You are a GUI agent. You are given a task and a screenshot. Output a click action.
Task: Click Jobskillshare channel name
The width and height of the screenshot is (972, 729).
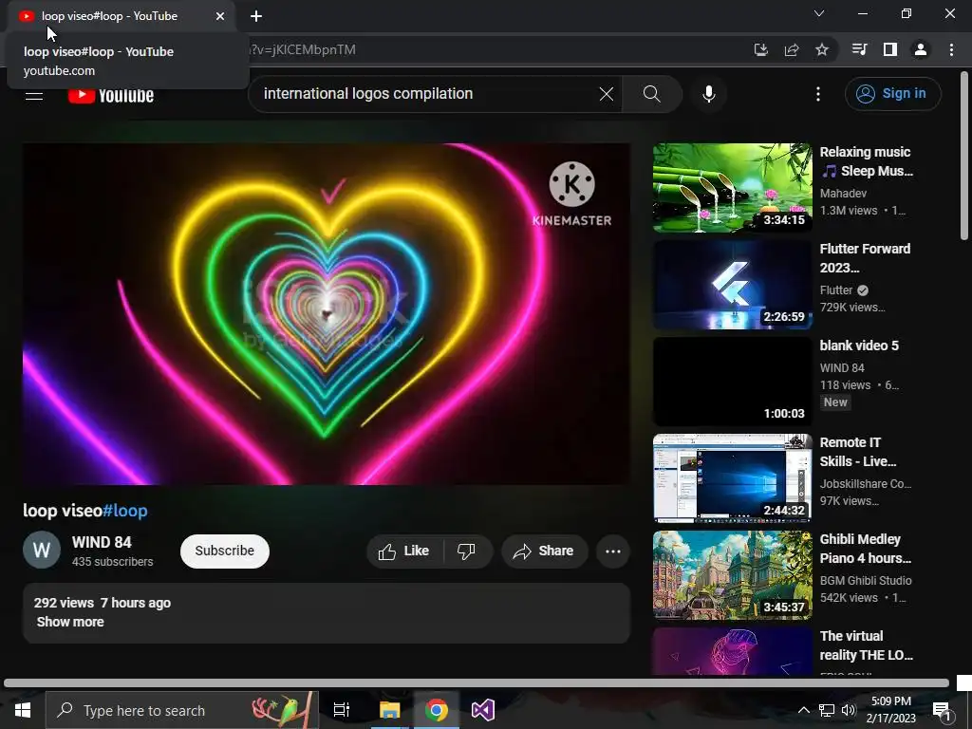866,483
